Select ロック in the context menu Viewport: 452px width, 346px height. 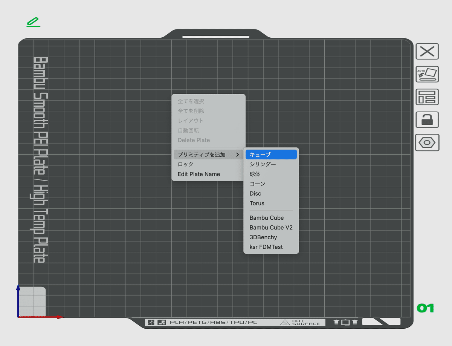208,164
